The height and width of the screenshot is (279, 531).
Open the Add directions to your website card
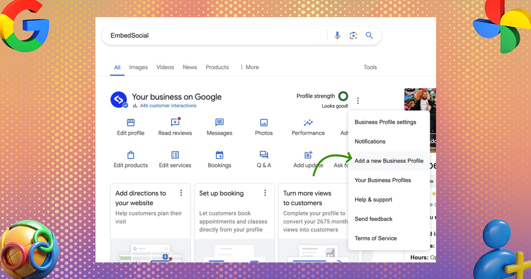tap(150, 223)
